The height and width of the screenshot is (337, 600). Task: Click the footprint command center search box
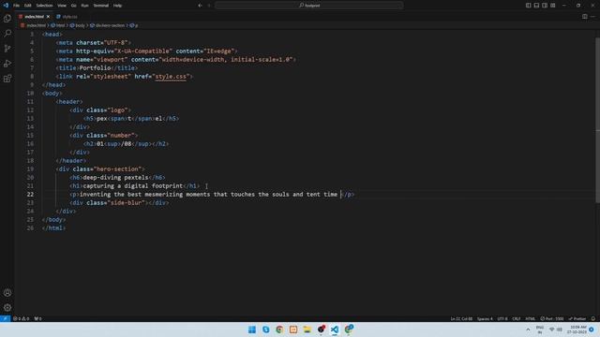[309, 6]
